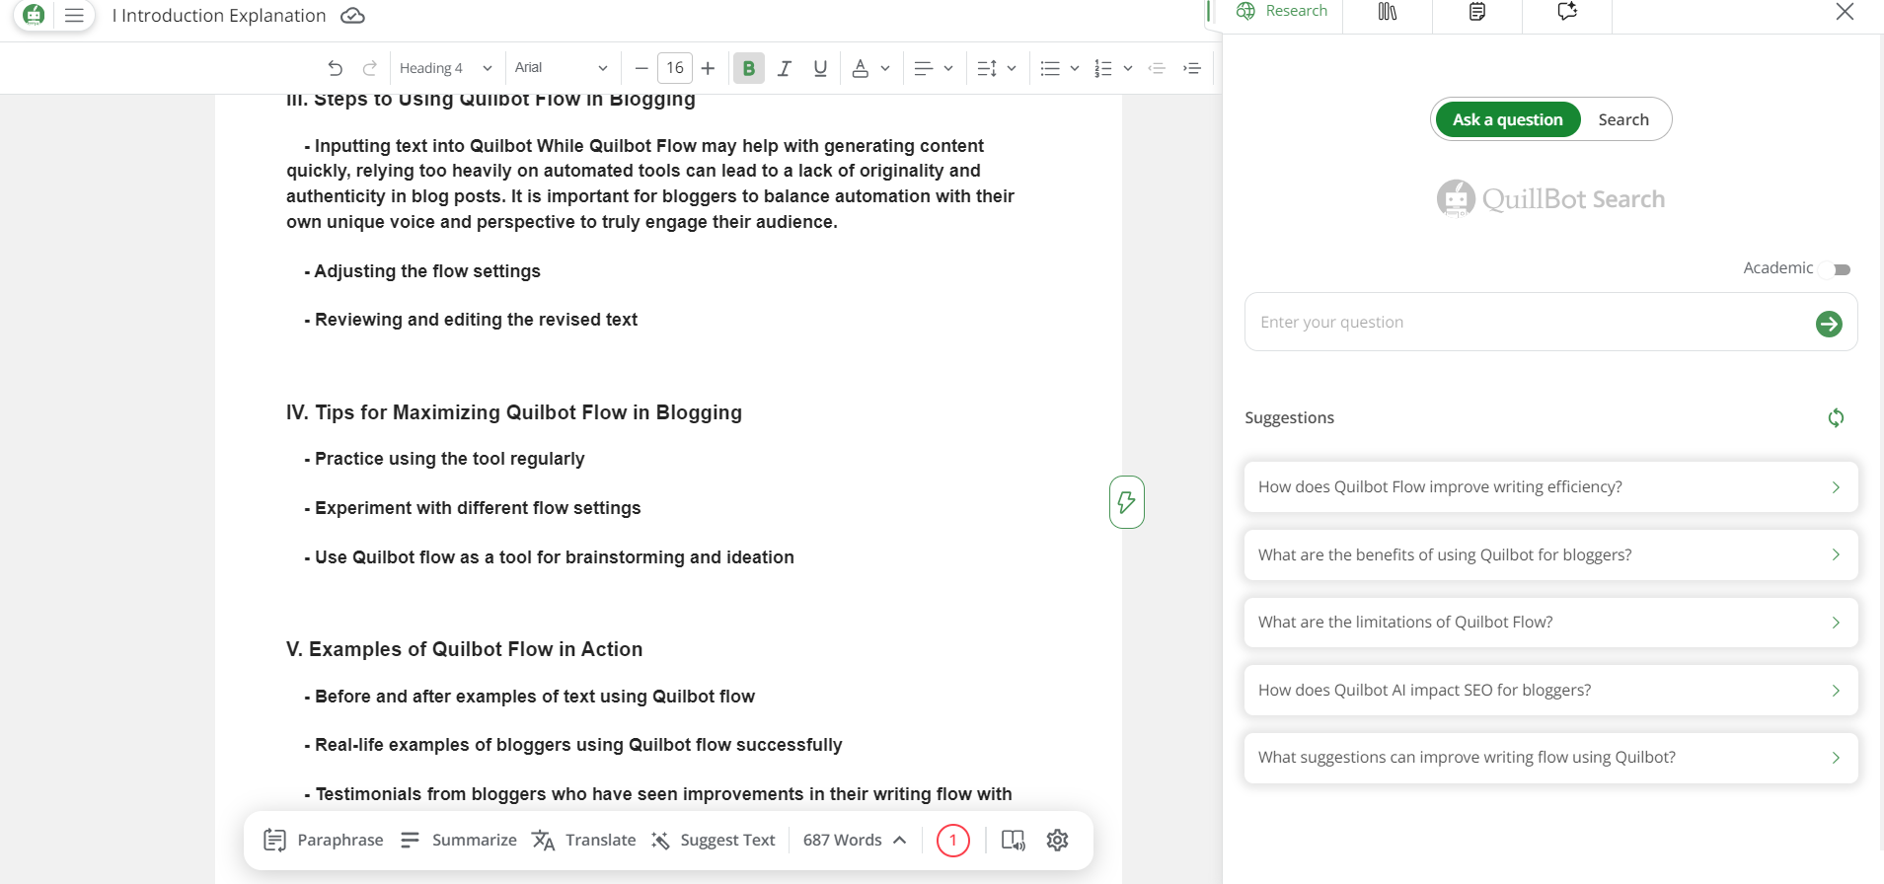Click the floating lightning flow button
Image resolution: width=1884 pixels, height=884 pixels.
tap(1126, 502)
